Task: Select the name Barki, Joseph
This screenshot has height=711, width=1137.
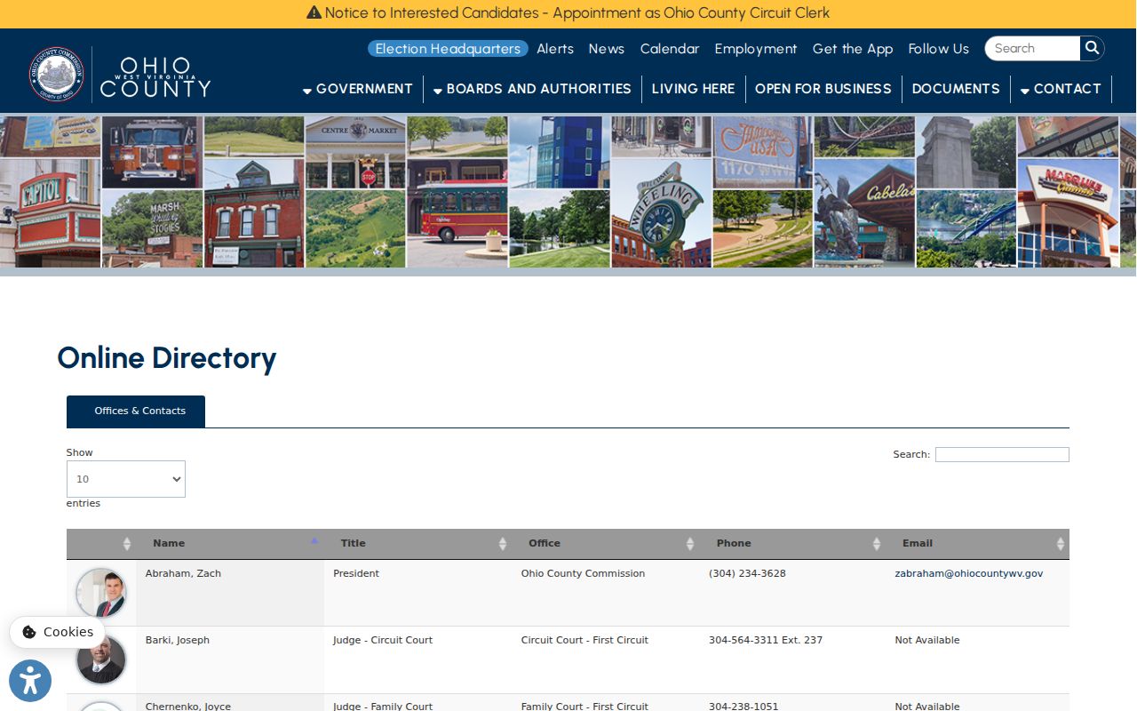Action: point(178,640)
